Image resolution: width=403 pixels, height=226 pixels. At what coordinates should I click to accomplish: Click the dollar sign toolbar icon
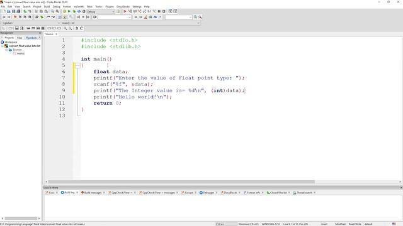77,28
